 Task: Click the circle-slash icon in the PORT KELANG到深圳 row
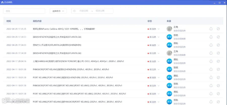[218, 77]
